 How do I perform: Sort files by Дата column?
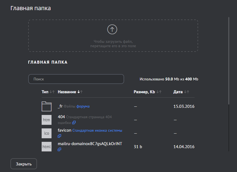coord(178,92)
